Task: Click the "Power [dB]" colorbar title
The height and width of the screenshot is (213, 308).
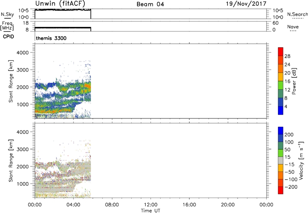Action: 294,81
